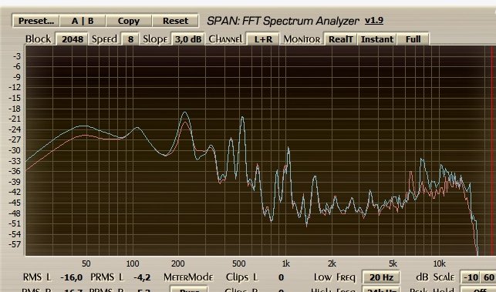Click the MeterMode label
Viewport: 496px width, 292px height.
coord(188,277)
